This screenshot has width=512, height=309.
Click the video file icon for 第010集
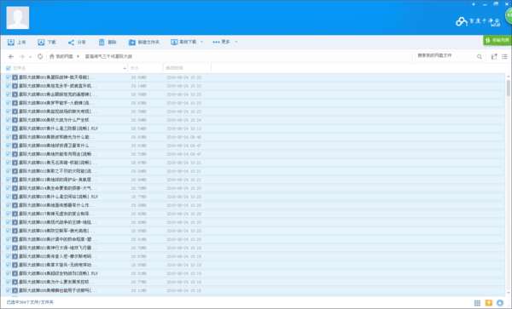tap(15, 154)
